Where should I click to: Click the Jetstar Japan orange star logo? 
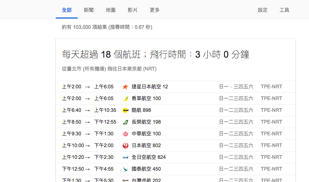click(125, 87)
